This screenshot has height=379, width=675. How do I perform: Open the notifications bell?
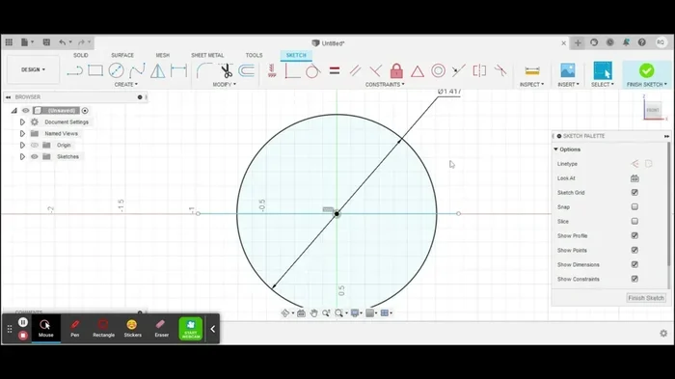pos(626,42)
